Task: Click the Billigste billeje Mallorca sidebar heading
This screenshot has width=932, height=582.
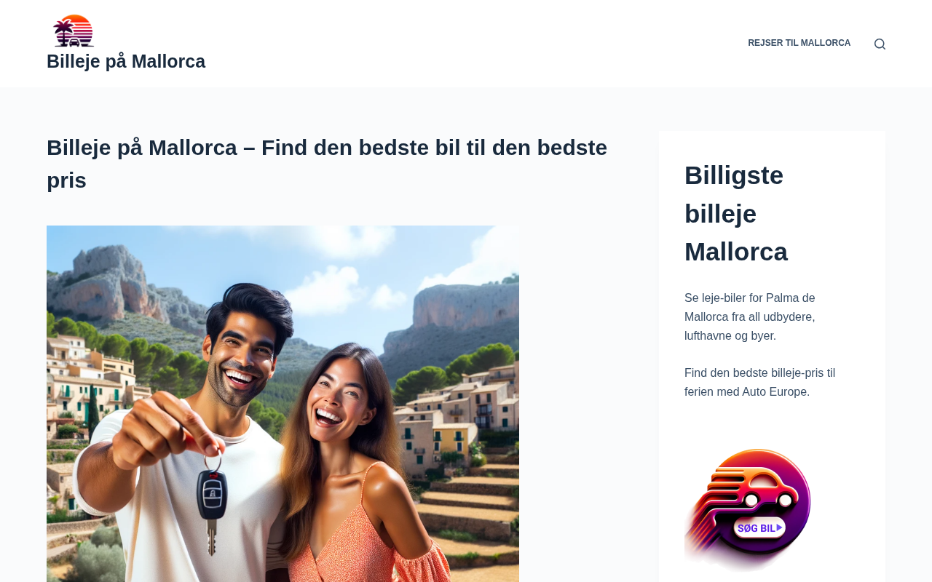Action: coord(736,213)
